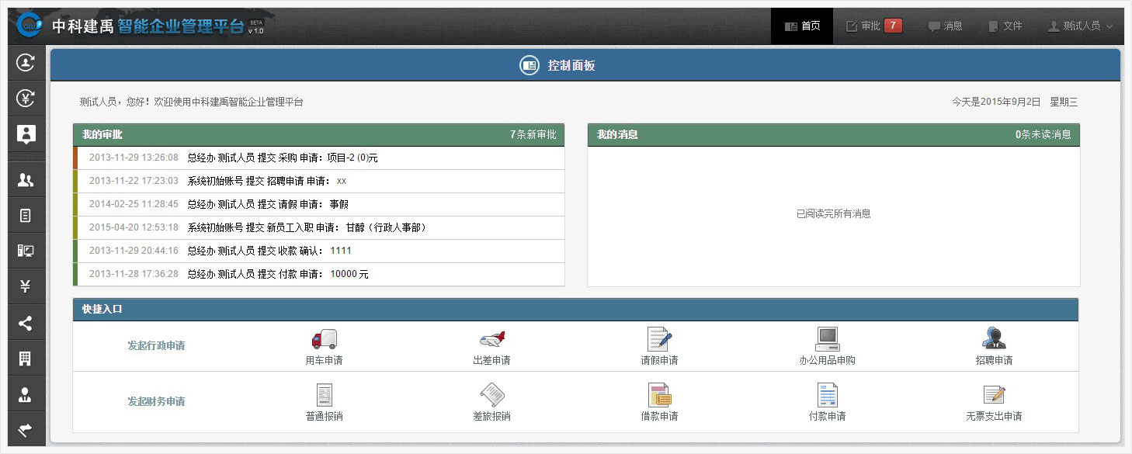Open the document list sidebar icon
The image size is (1132, 454).
26,216
